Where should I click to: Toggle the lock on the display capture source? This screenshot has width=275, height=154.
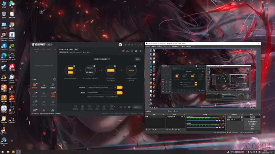(x=184, y=117)
